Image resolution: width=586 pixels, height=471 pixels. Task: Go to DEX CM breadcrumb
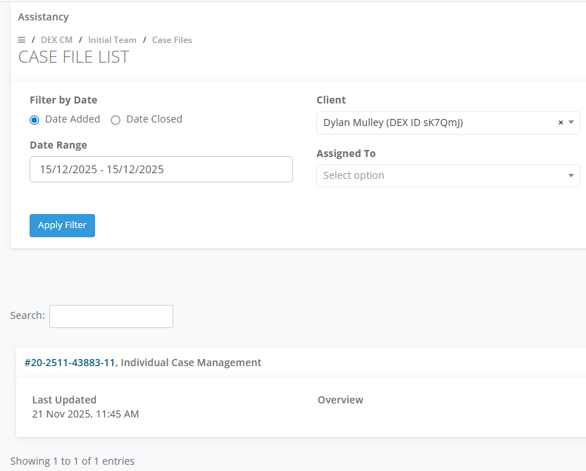(x=56, y=40)
